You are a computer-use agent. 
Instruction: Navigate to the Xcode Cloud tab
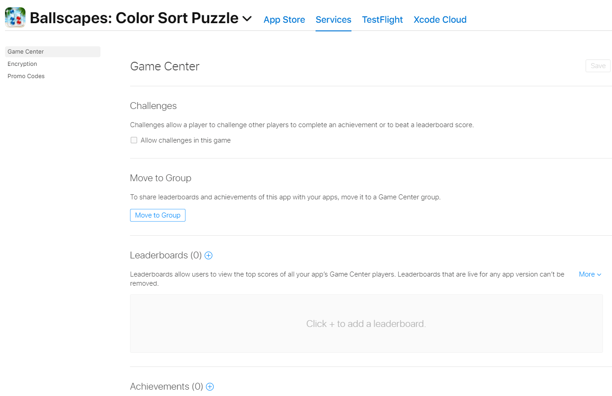[x=440, y=20]
